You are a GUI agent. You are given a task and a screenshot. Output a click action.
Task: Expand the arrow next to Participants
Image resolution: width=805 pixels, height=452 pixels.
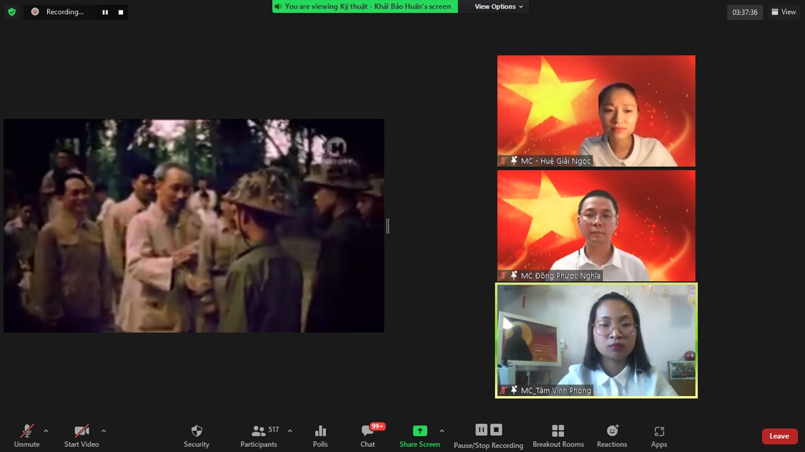[x=290, y=431]
